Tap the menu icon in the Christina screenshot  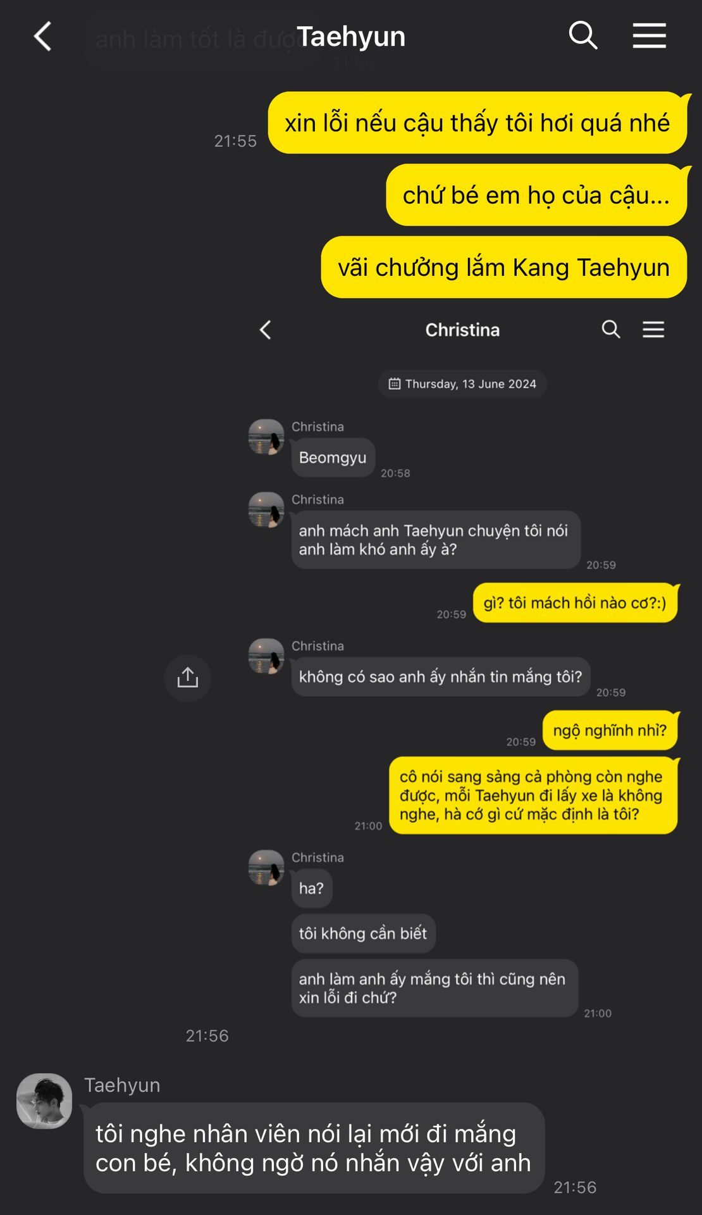[653, 329]
